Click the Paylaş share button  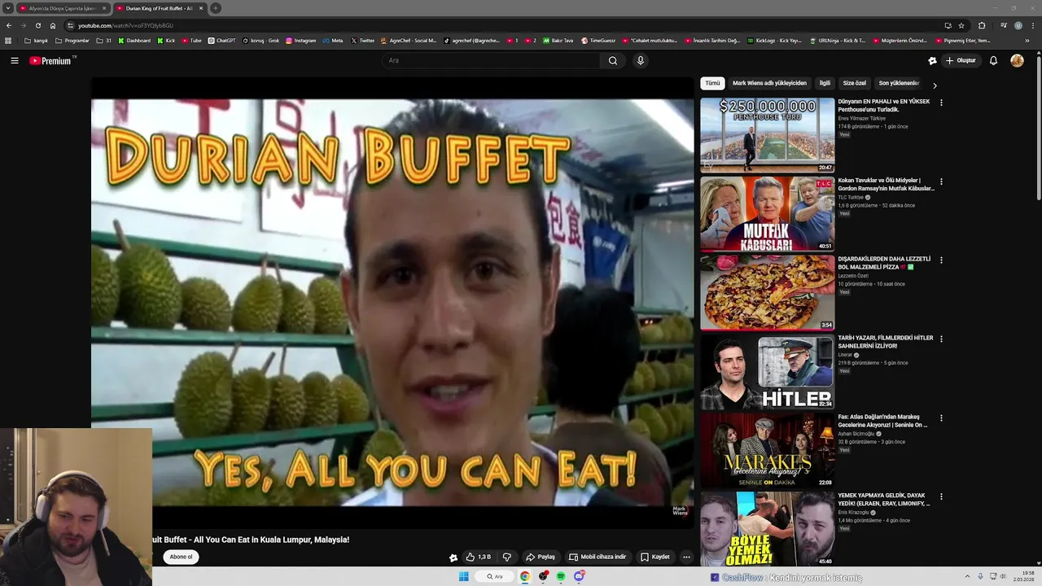(x=541, y=557)
